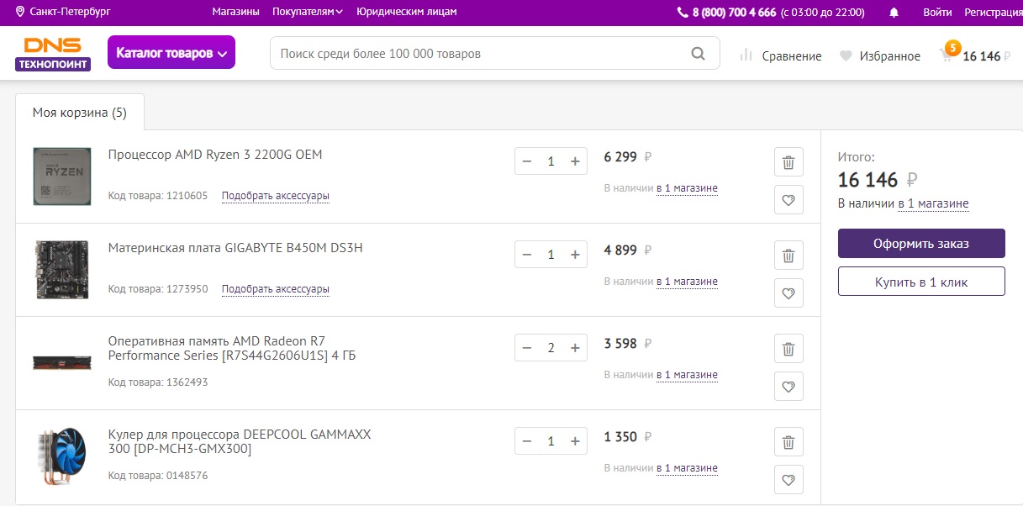Open Подобрать аксессуары for Ryzen processor
The width and height of the screenshot is (1023, 506).
point(276,196)
